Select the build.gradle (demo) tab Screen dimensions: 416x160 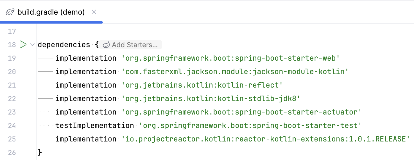[51, 12]
